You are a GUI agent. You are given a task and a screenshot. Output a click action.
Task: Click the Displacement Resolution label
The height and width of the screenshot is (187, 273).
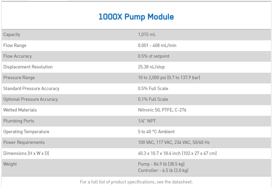[28, 67]
